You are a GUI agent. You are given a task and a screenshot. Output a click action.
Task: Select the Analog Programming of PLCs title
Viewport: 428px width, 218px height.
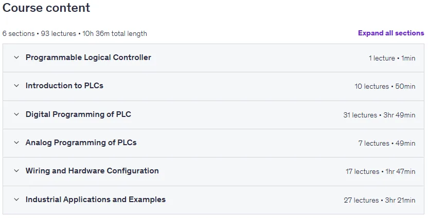click(x=81, y=143)
